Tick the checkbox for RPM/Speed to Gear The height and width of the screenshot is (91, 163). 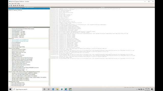pos(10,54)
